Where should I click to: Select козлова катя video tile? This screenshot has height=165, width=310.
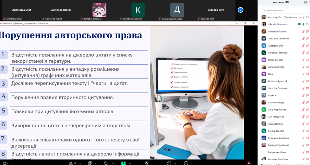tap(216, 11)
